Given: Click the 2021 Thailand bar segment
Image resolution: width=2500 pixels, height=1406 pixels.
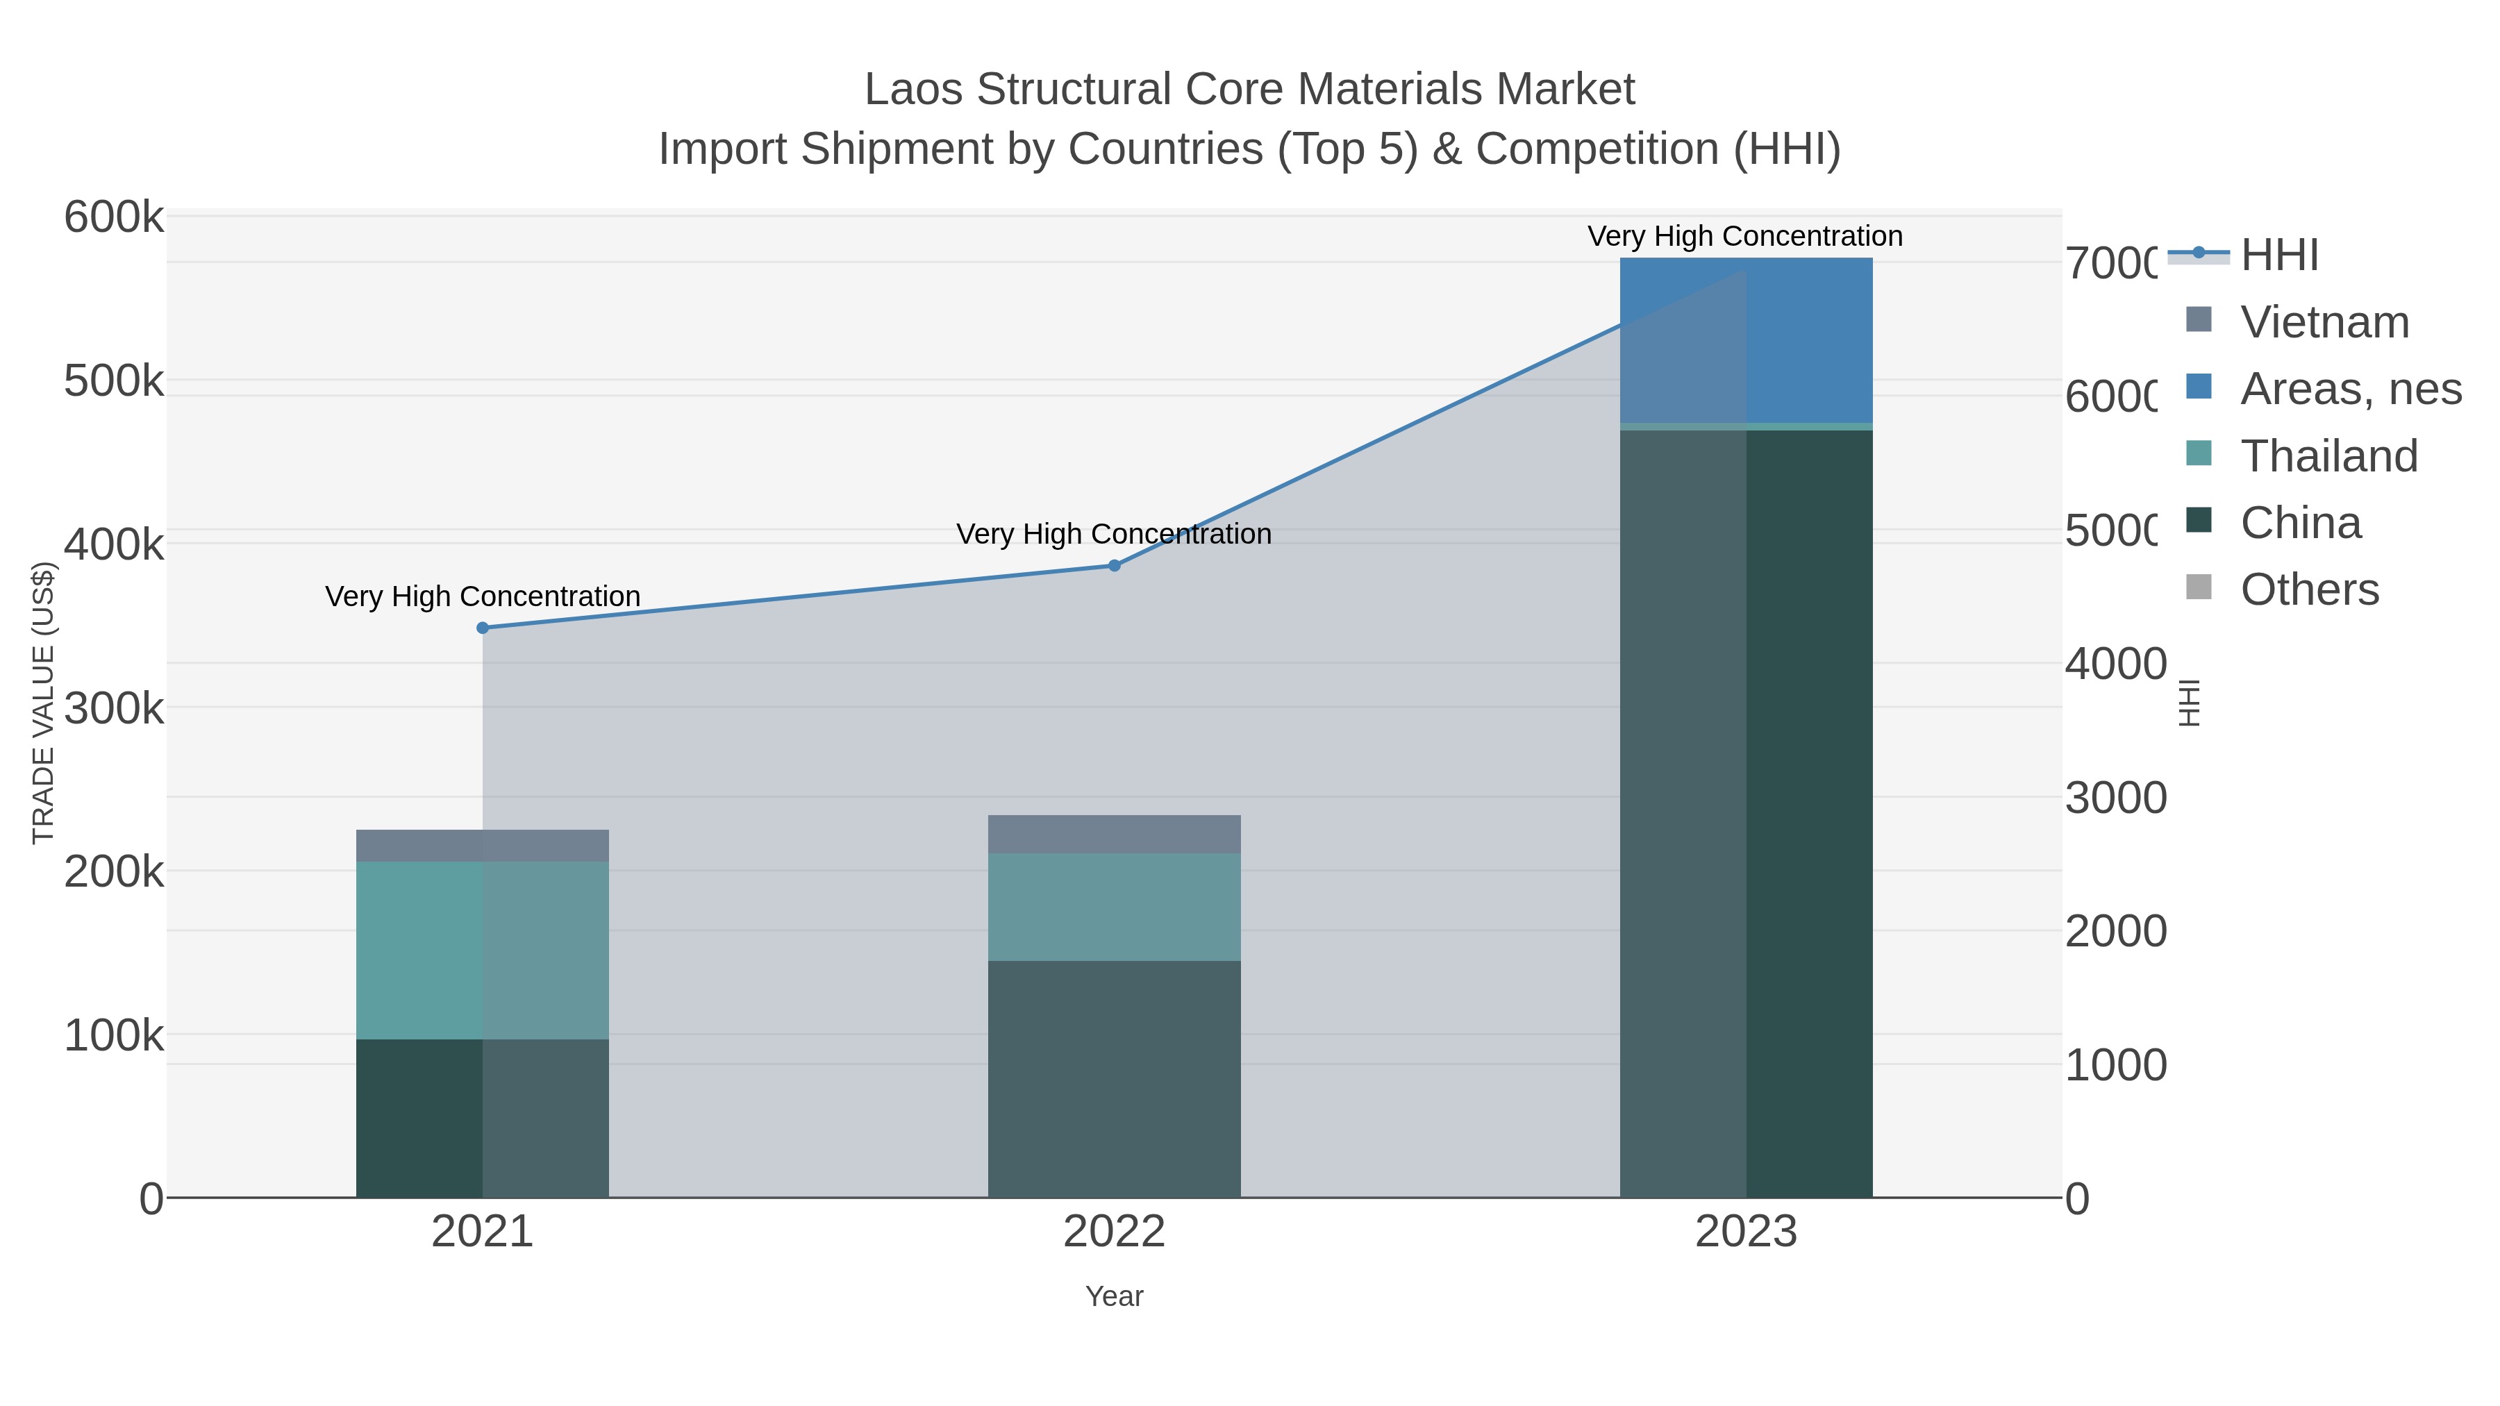Looking at the screenshot, I should (x=483, y=951).
